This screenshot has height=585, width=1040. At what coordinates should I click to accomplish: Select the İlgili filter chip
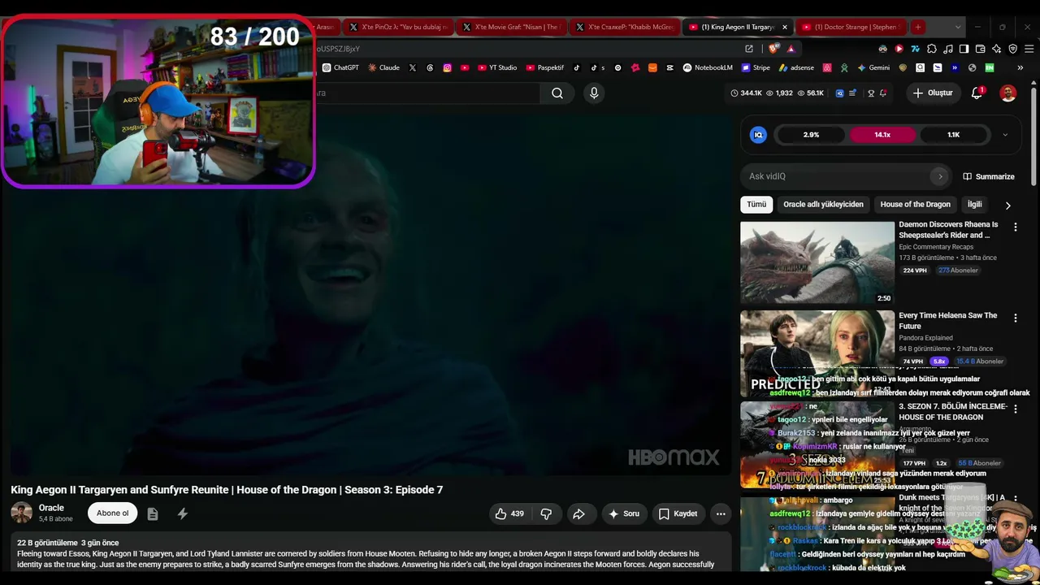[x=975, y=205]
